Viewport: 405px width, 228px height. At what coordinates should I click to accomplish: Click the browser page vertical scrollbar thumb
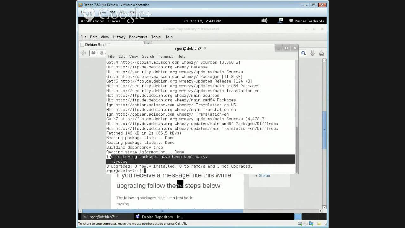(324, 130)
